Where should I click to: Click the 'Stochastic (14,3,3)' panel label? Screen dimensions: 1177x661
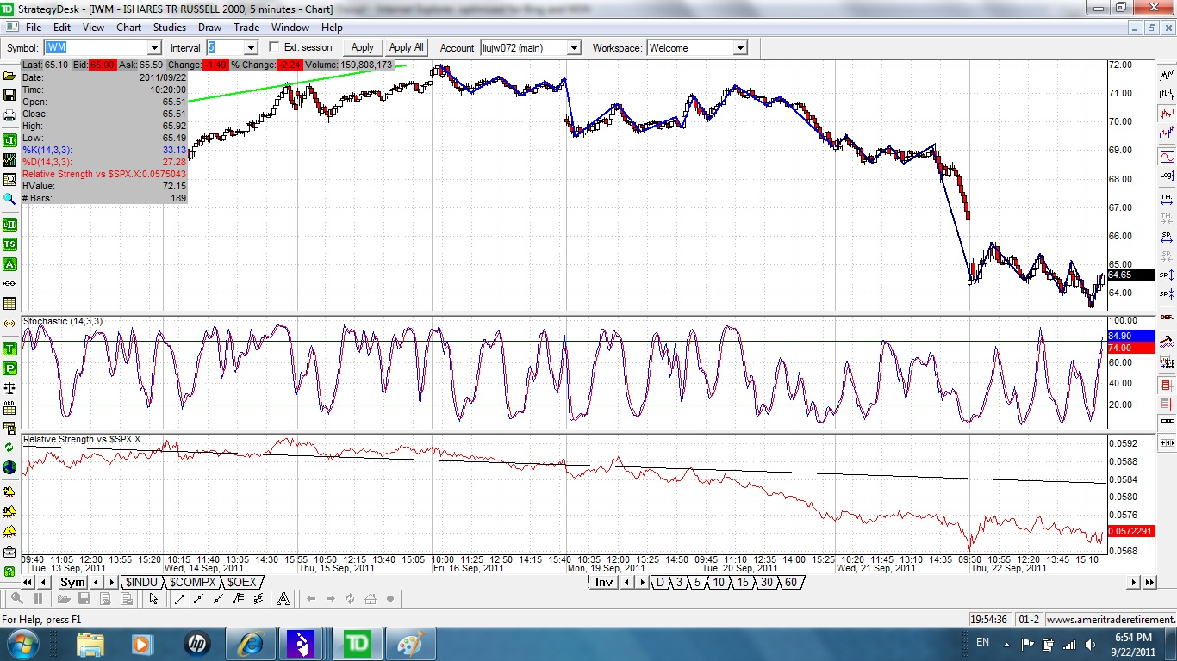point(63,321)
